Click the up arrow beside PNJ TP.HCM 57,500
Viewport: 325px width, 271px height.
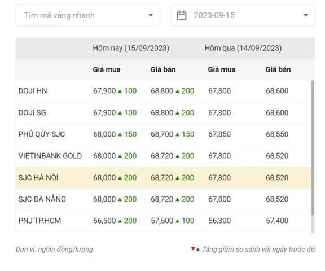tap(177, 221)
